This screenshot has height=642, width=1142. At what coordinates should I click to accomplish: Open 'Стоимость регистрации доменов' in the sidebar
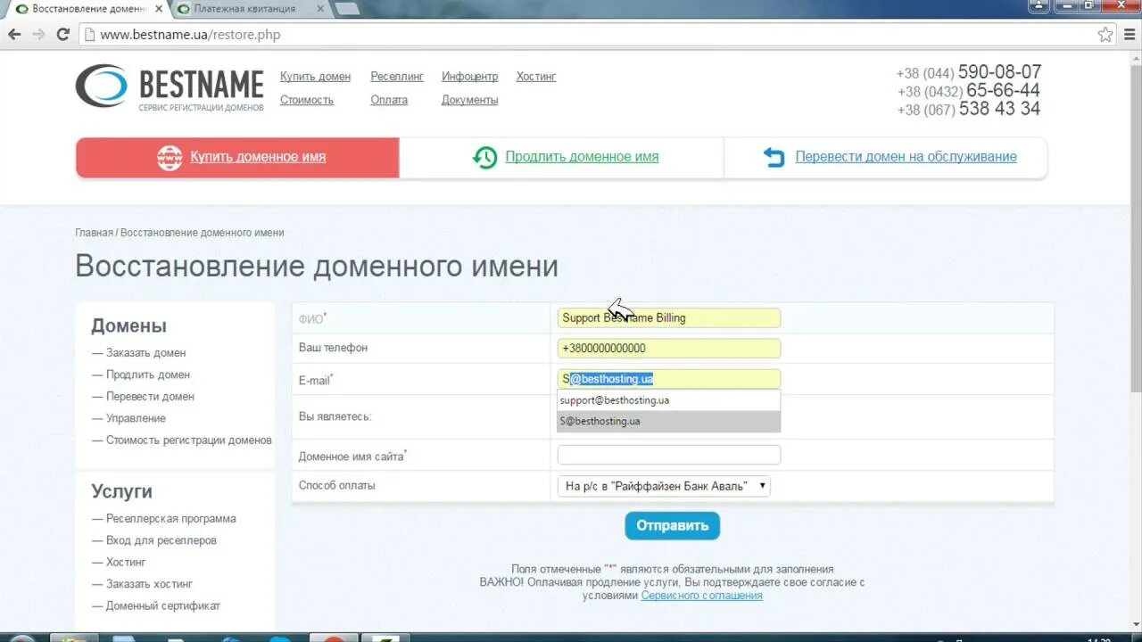pyautogui.click(x=189, y=440)
